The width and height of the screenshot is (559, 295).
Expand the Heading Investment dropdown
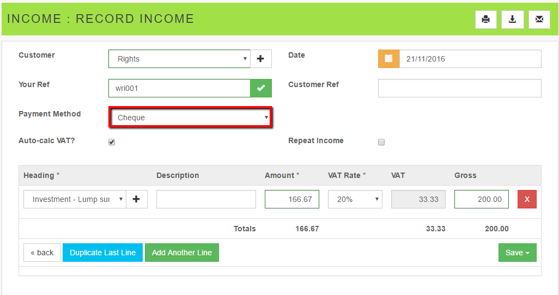coord(75,199)
